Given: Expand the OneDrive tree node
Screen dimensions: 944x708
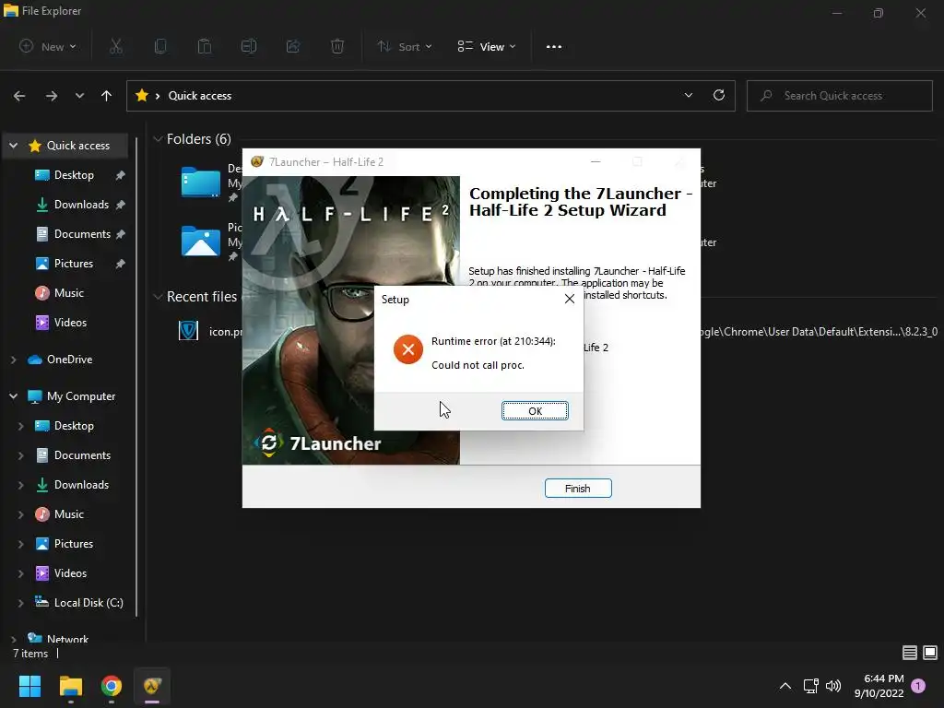Looking at the screenshot, I should tap(13, 360).
